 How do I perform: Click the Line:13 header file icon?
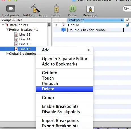[16, 34]
